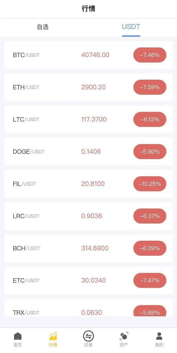Tap the Market (行情) chart icon
Image resolution: width=177 pixels, height=353 pixels.
[x=53, y=336]
